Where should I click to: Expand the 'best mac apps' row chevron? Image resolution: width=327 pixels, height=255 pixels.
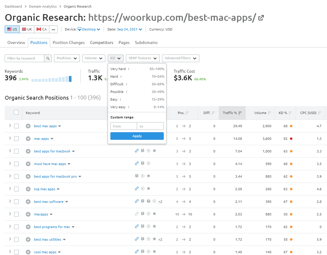(x=10, y=126)
